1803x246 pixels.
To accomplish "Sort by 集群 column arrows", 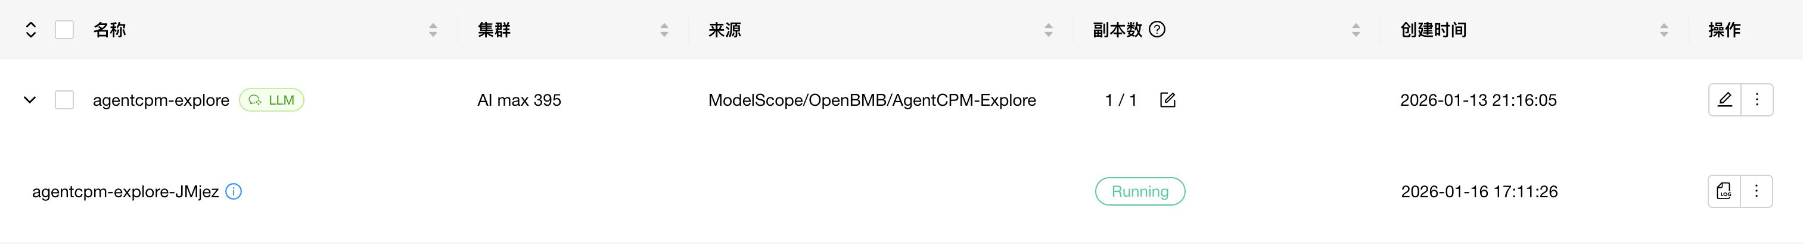I will [x=664, y=29].
